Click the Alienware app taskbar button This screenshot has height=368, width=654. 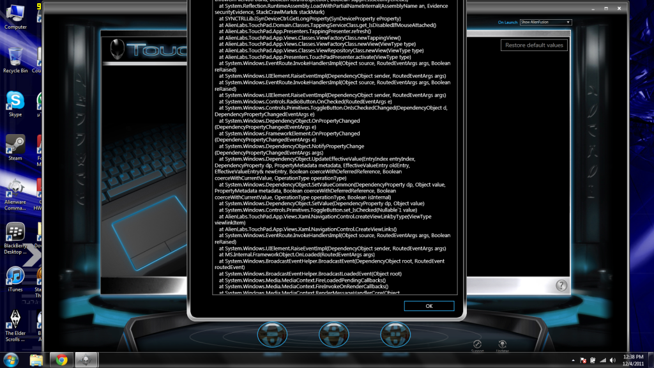[x=86, y=360]
